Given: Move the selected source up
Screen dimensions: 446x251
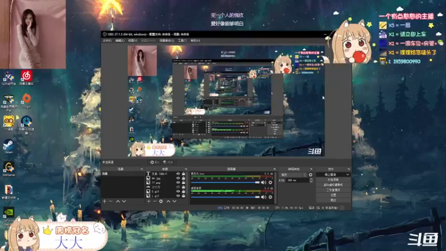Looking at the screenshot, I should [168, 201].
